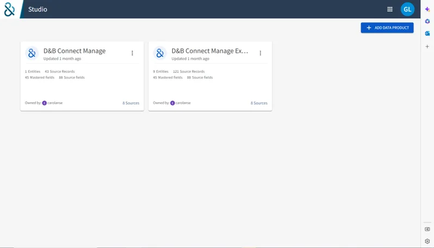Open the Microsoft 365 hexagon icon in sidebar
The image size is (434, 248).
(x=427, y=21)
